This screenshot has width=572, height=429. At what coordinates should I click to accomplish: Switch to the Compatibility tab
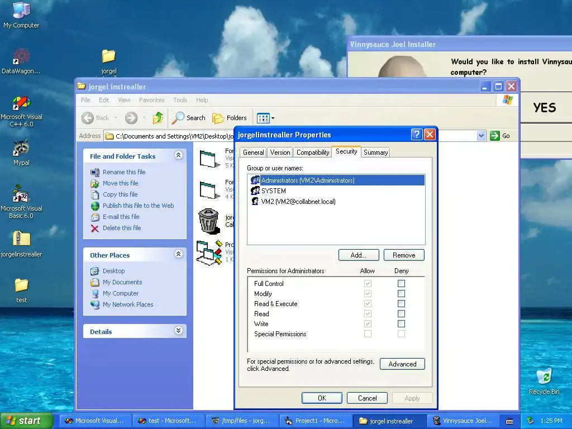tap(313, 152)
